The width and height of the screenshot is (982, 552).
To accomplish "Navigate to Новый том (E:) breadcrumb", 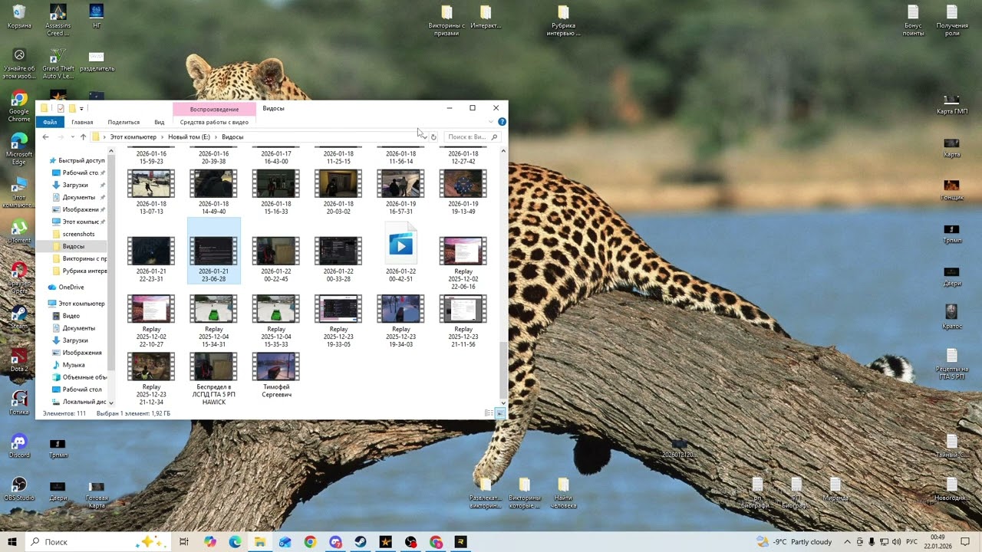I will pos(189,137).
